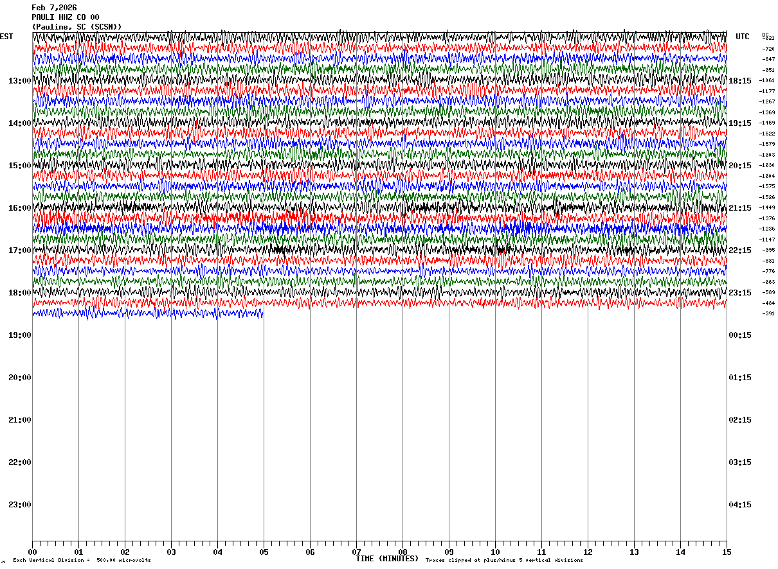Click the 'Each Vertical Division' scale note

pyautogui.click(x=82, y=561)
